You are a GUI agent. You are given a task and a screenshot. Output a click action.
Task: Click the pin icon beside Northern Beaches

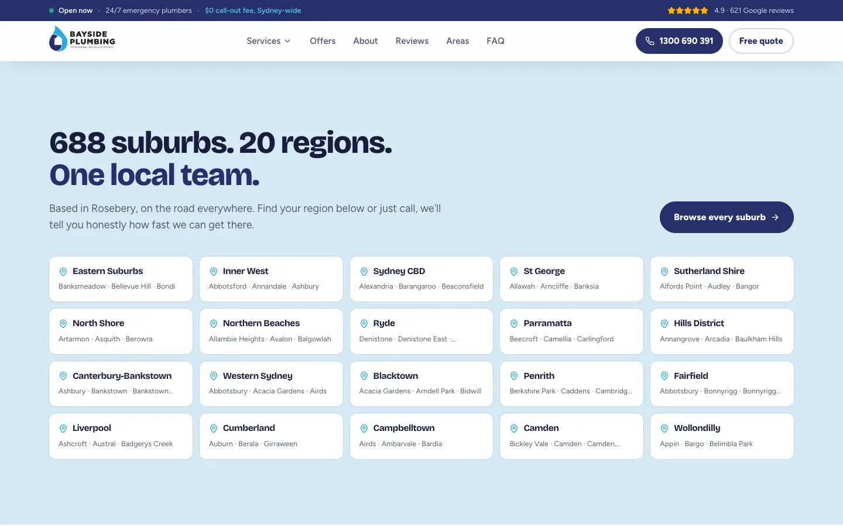214,323
